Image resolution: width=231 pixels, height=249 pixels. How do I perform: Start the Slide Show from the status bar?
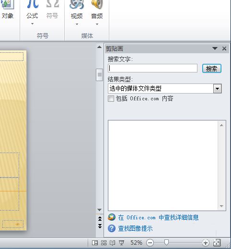click(x=122, y=243)
